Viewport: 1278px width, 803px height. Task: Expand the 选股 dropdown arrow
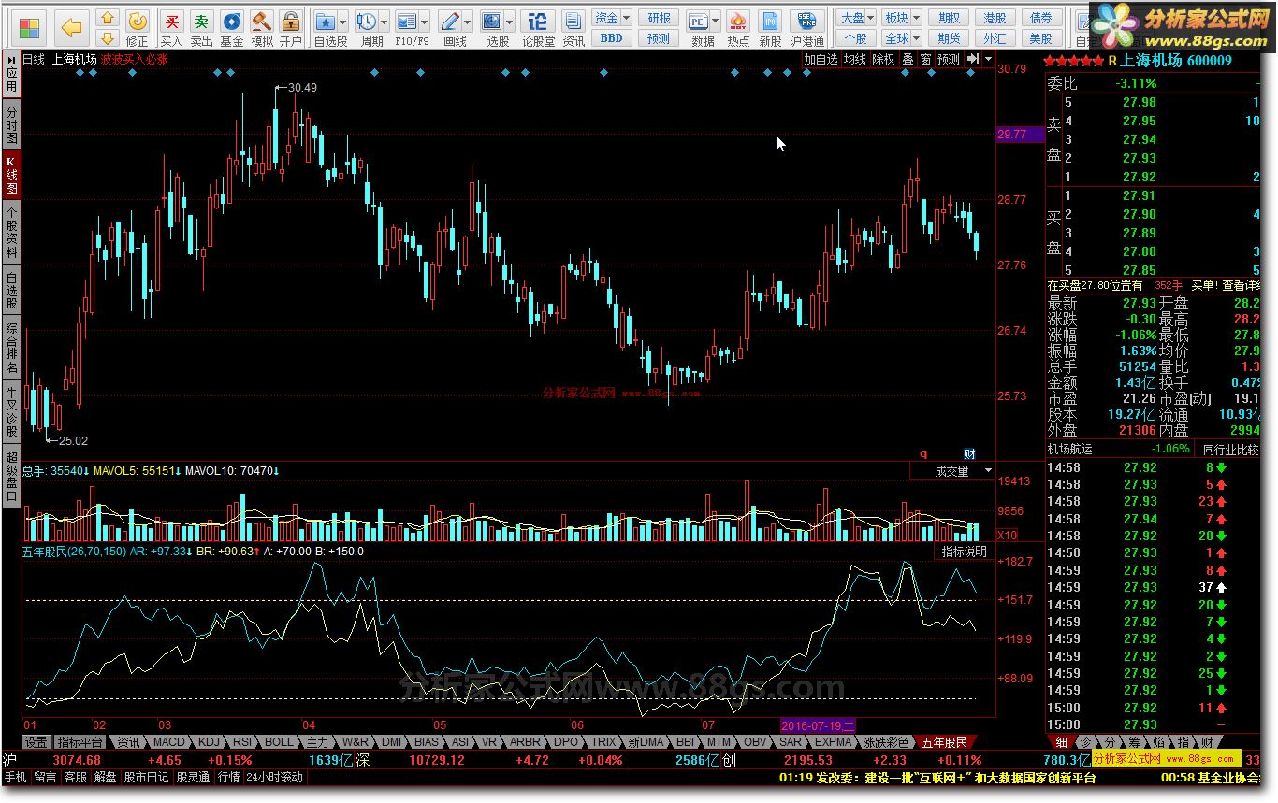pyautogui.click(x=510, y=21)
